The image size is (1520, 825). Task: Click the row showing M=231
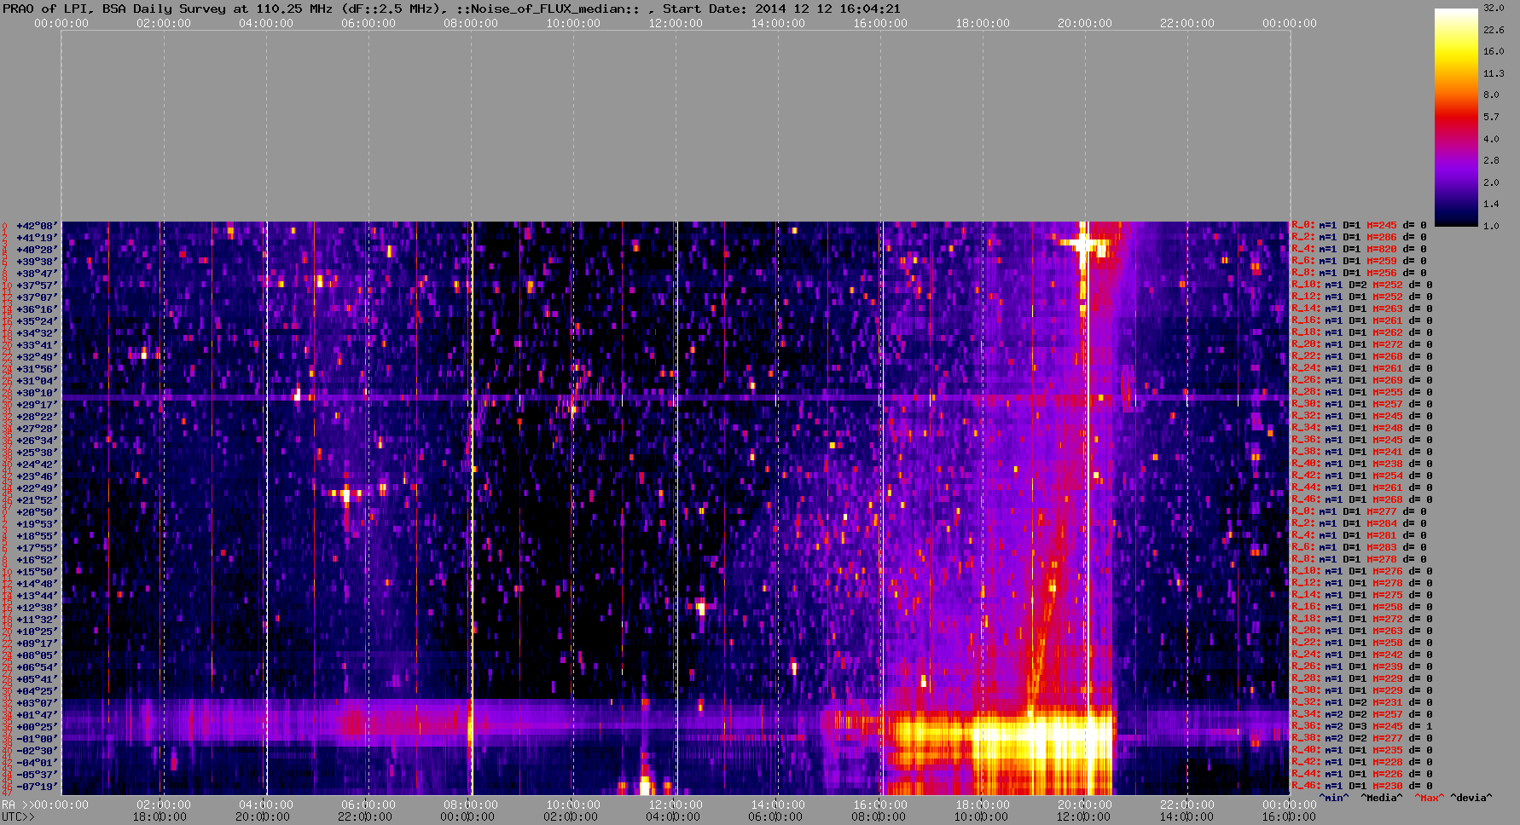[1362, 703]
